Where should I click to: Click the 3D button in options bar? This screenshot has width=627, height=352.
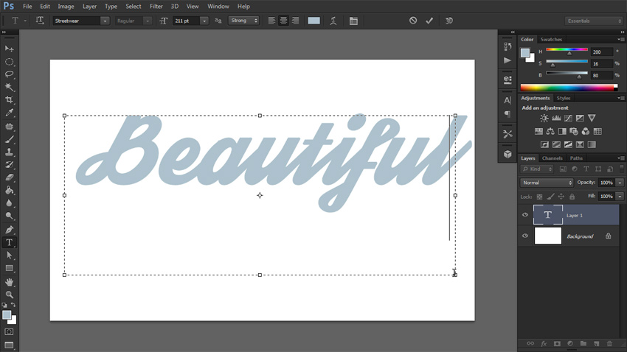click(x=448, y=21)
